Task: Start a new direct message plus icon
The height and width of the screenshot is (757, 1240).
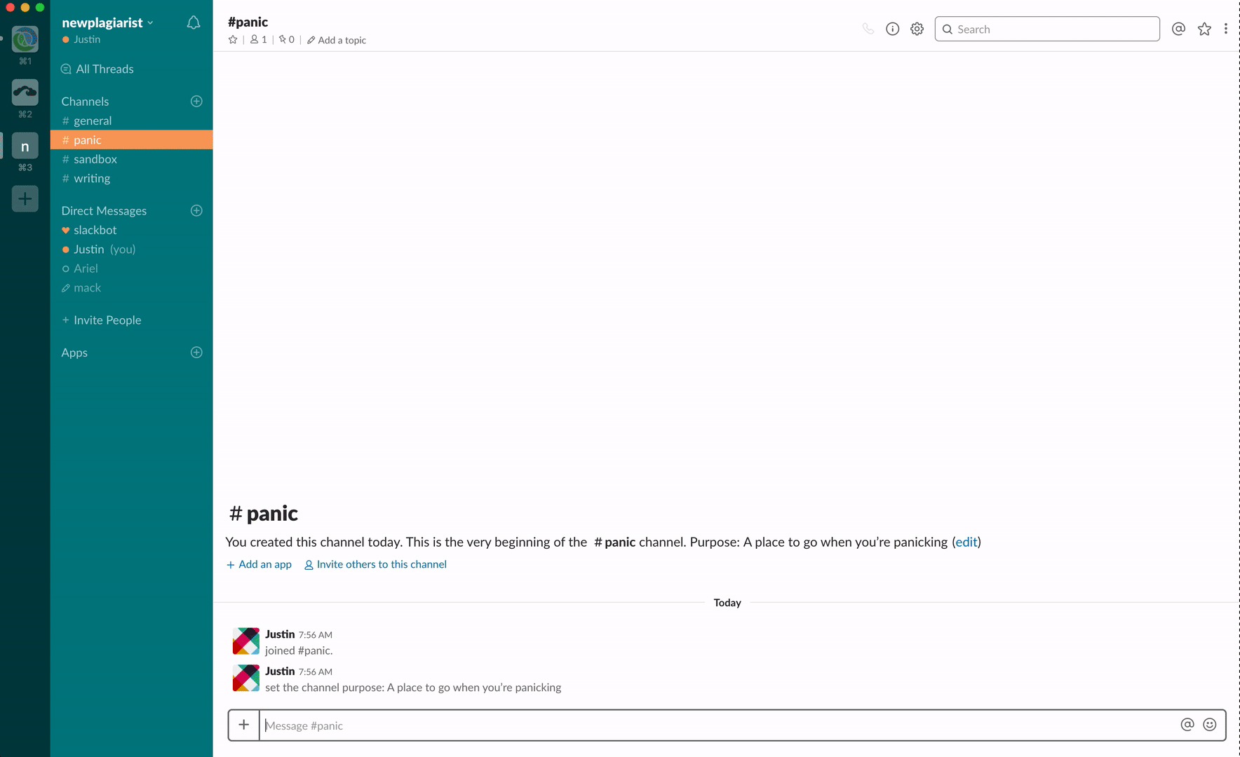Action: (196, 210)
